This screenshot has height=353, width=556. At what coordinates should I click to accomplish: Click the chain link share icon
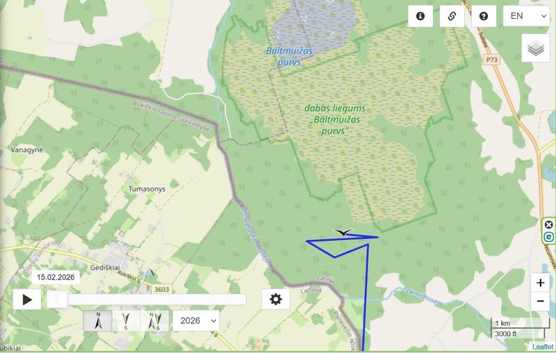pos(452,16)
